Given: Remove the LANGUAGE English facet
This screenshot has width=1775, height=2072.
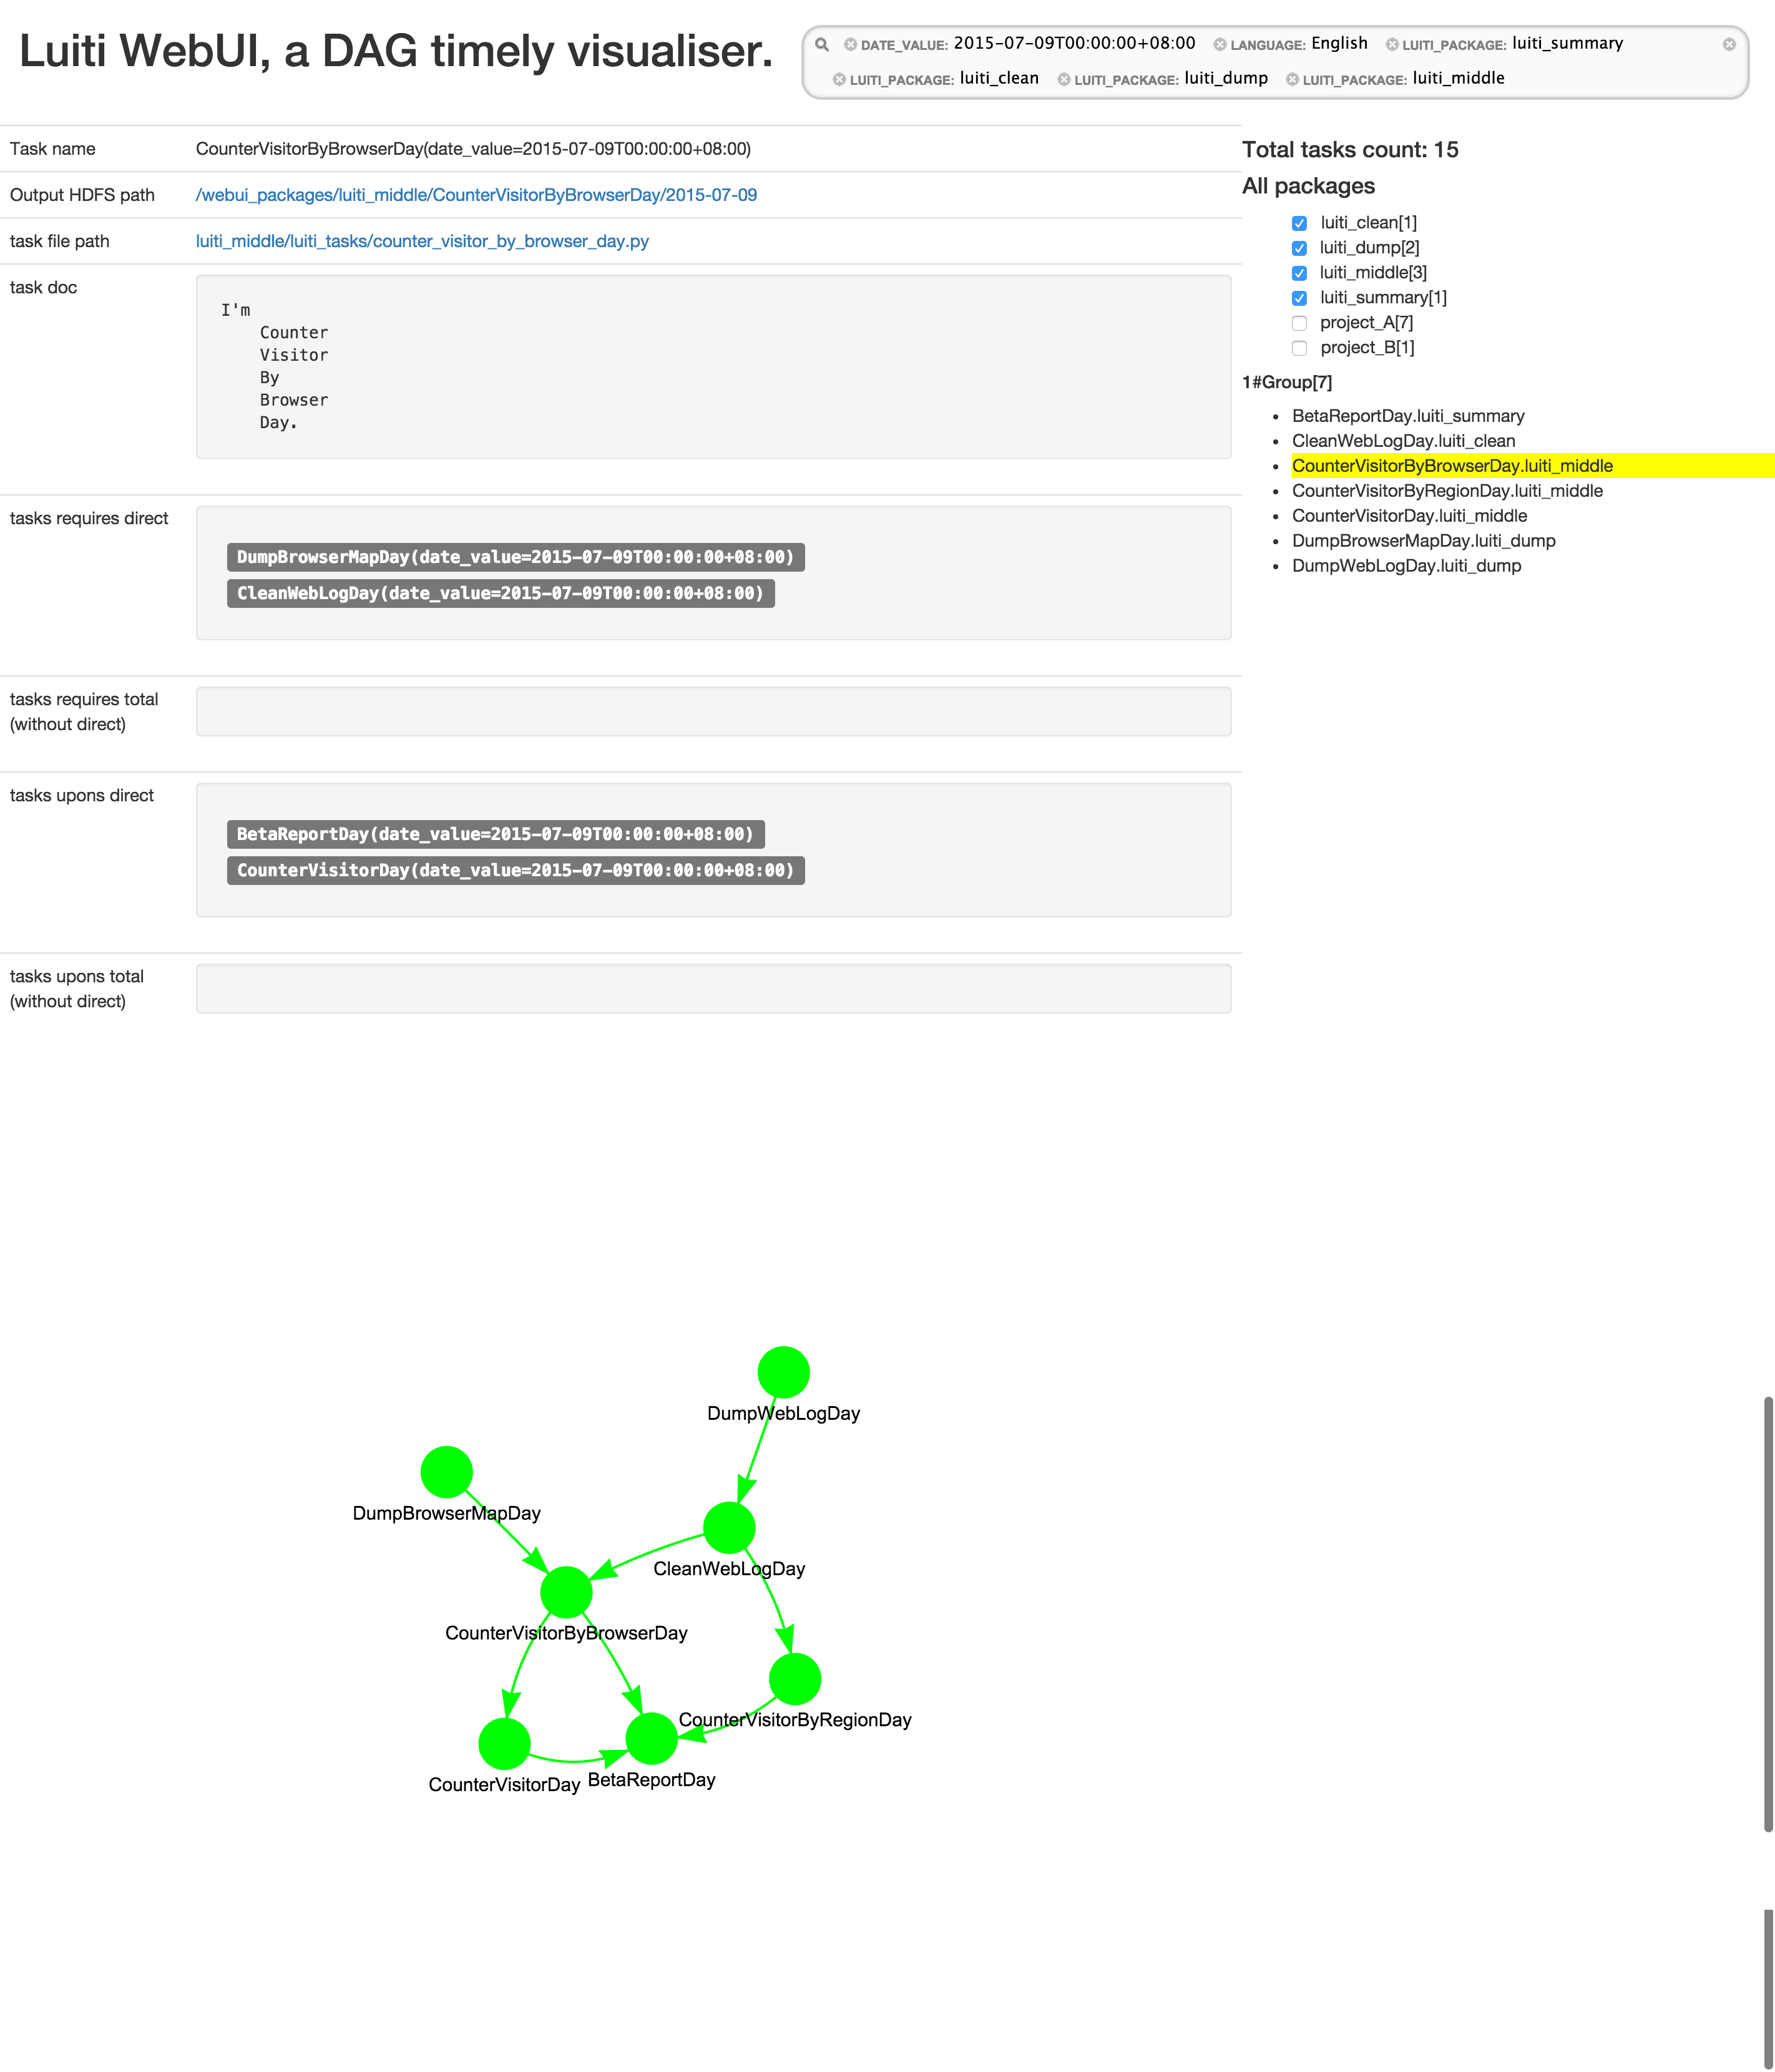Looking at the screenshot, I should [x=1220, y=45].
